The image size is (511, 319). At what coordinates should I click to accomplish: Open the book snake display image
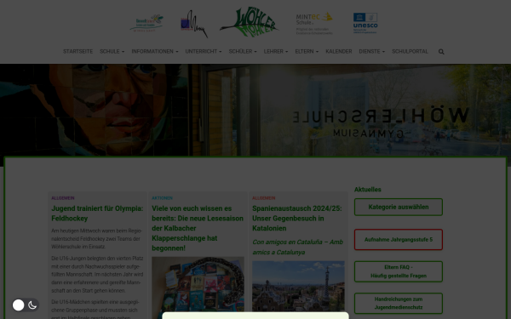(198, 284)
